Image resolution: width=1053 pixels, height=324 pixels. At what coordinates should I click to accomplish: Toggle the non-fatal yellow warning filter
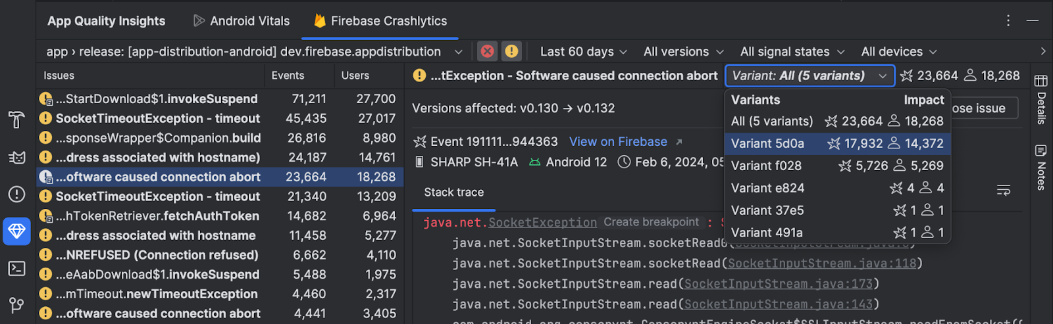511,51
